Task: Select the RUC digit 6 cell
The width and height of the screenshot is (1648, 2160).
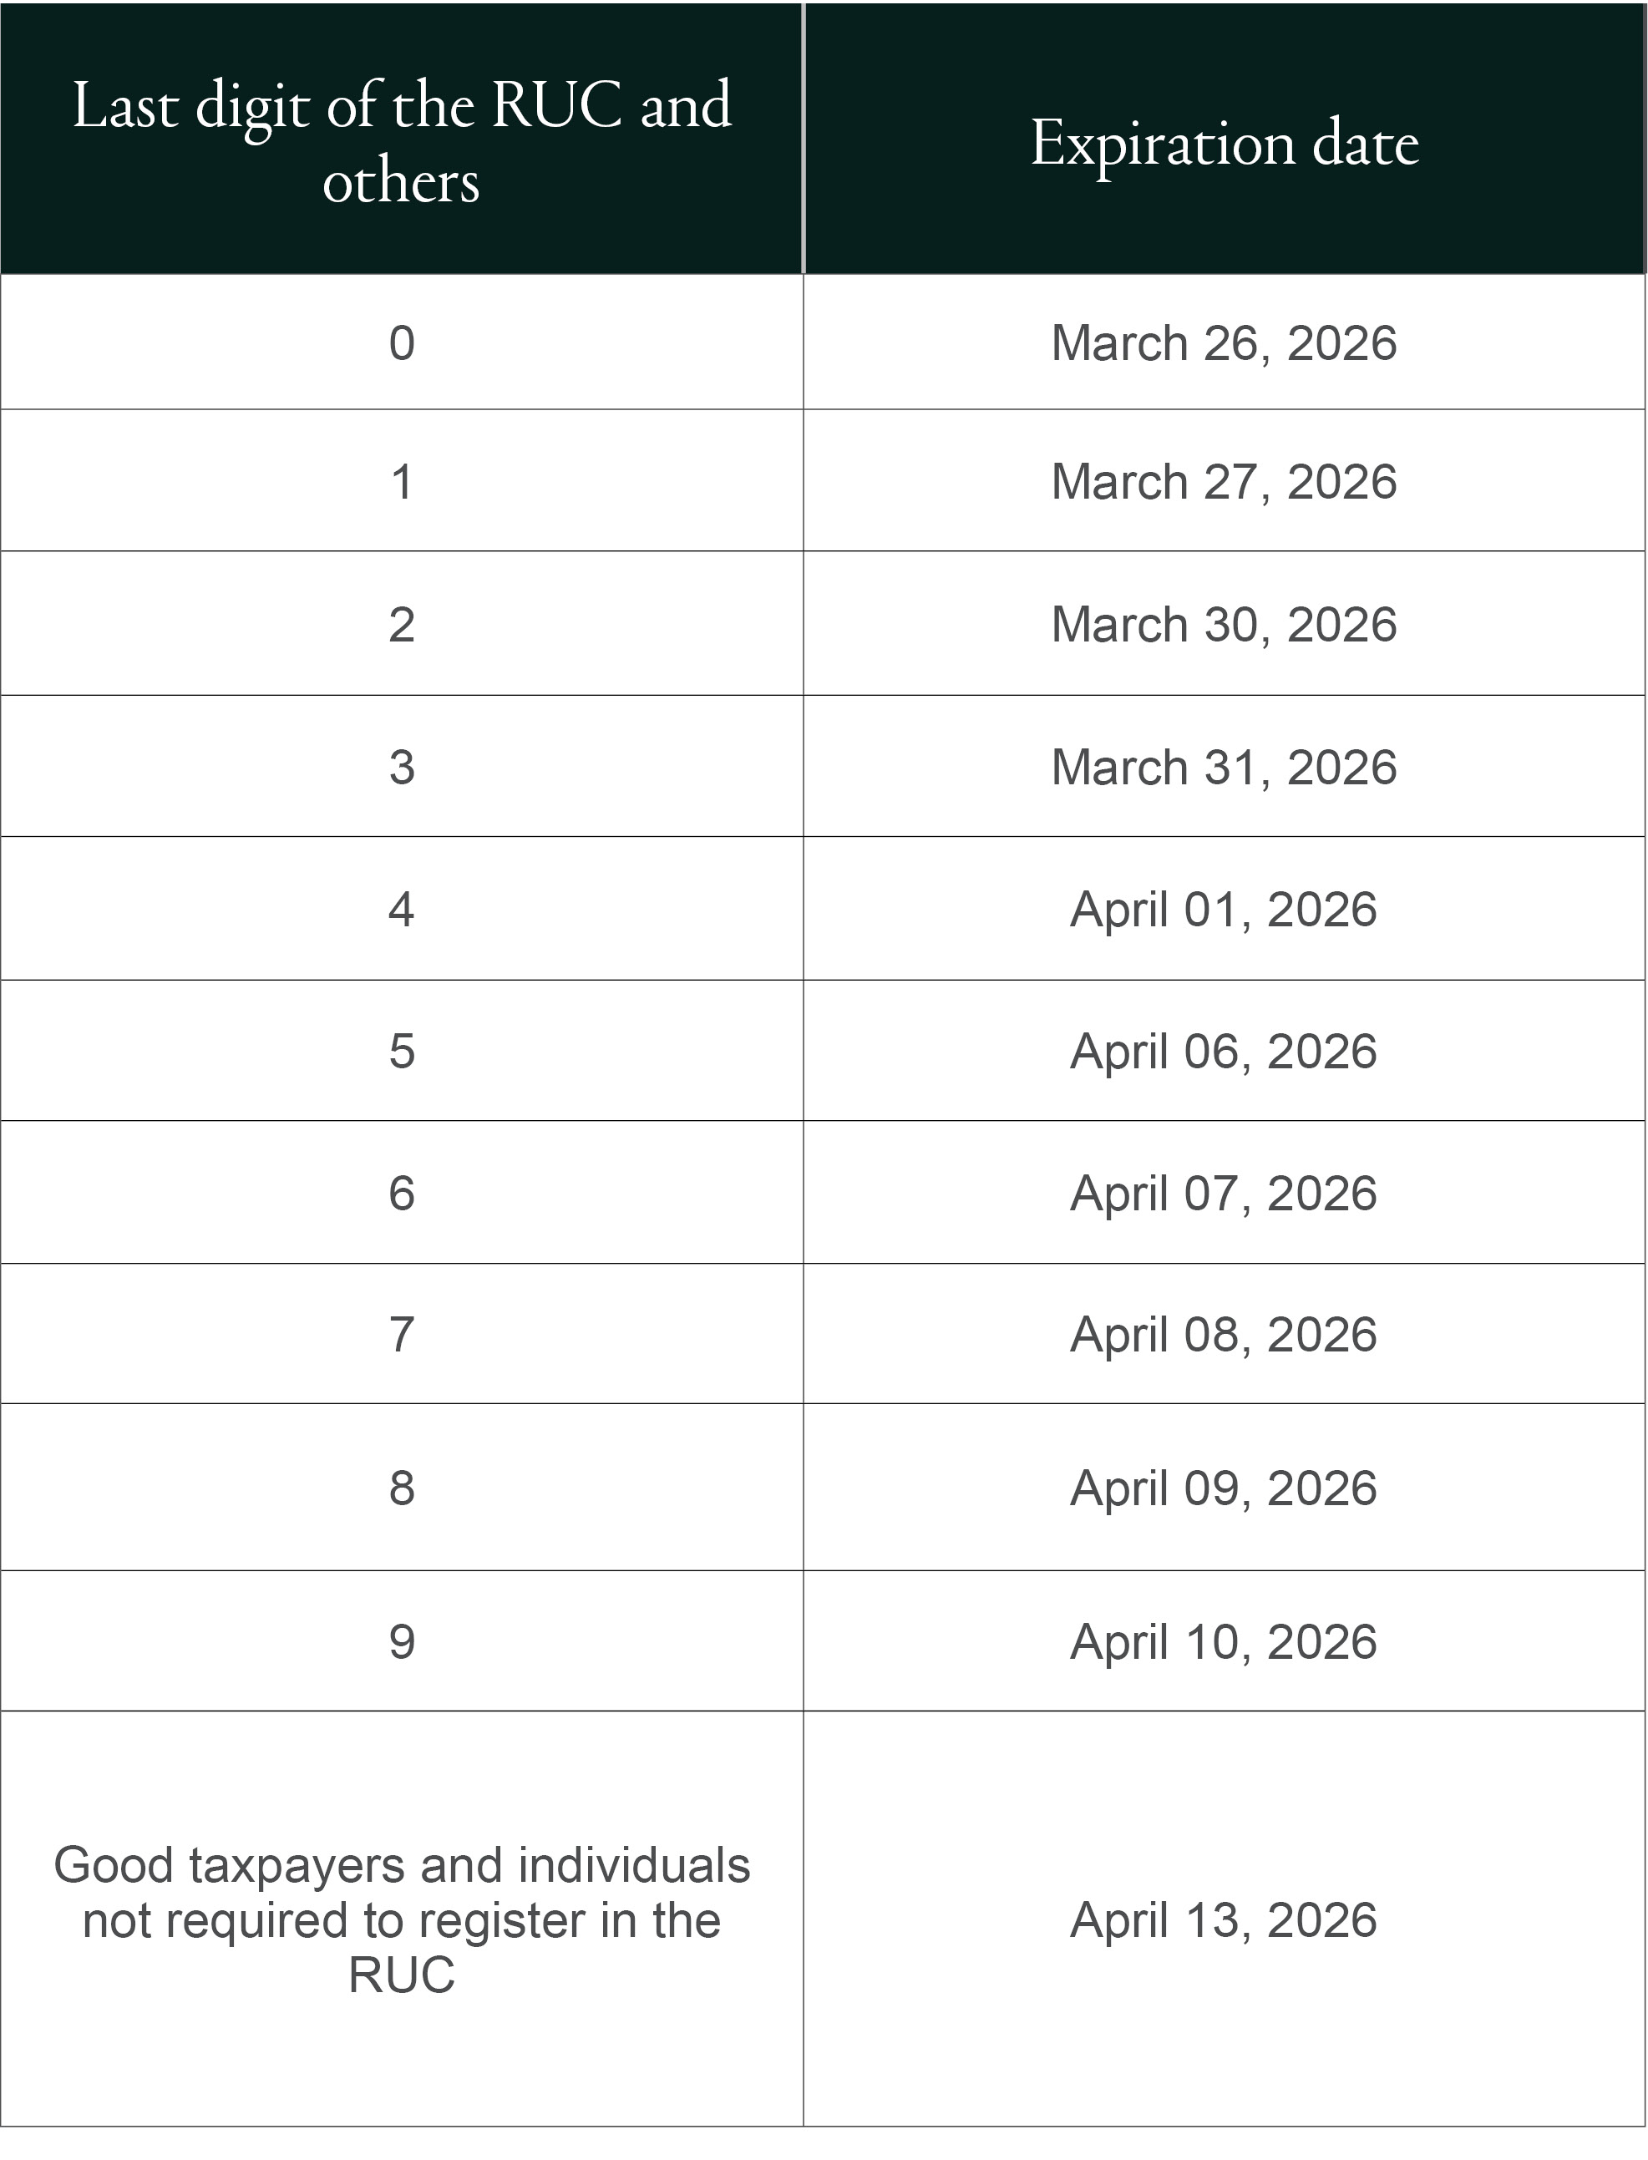Action: [401, 1193]
